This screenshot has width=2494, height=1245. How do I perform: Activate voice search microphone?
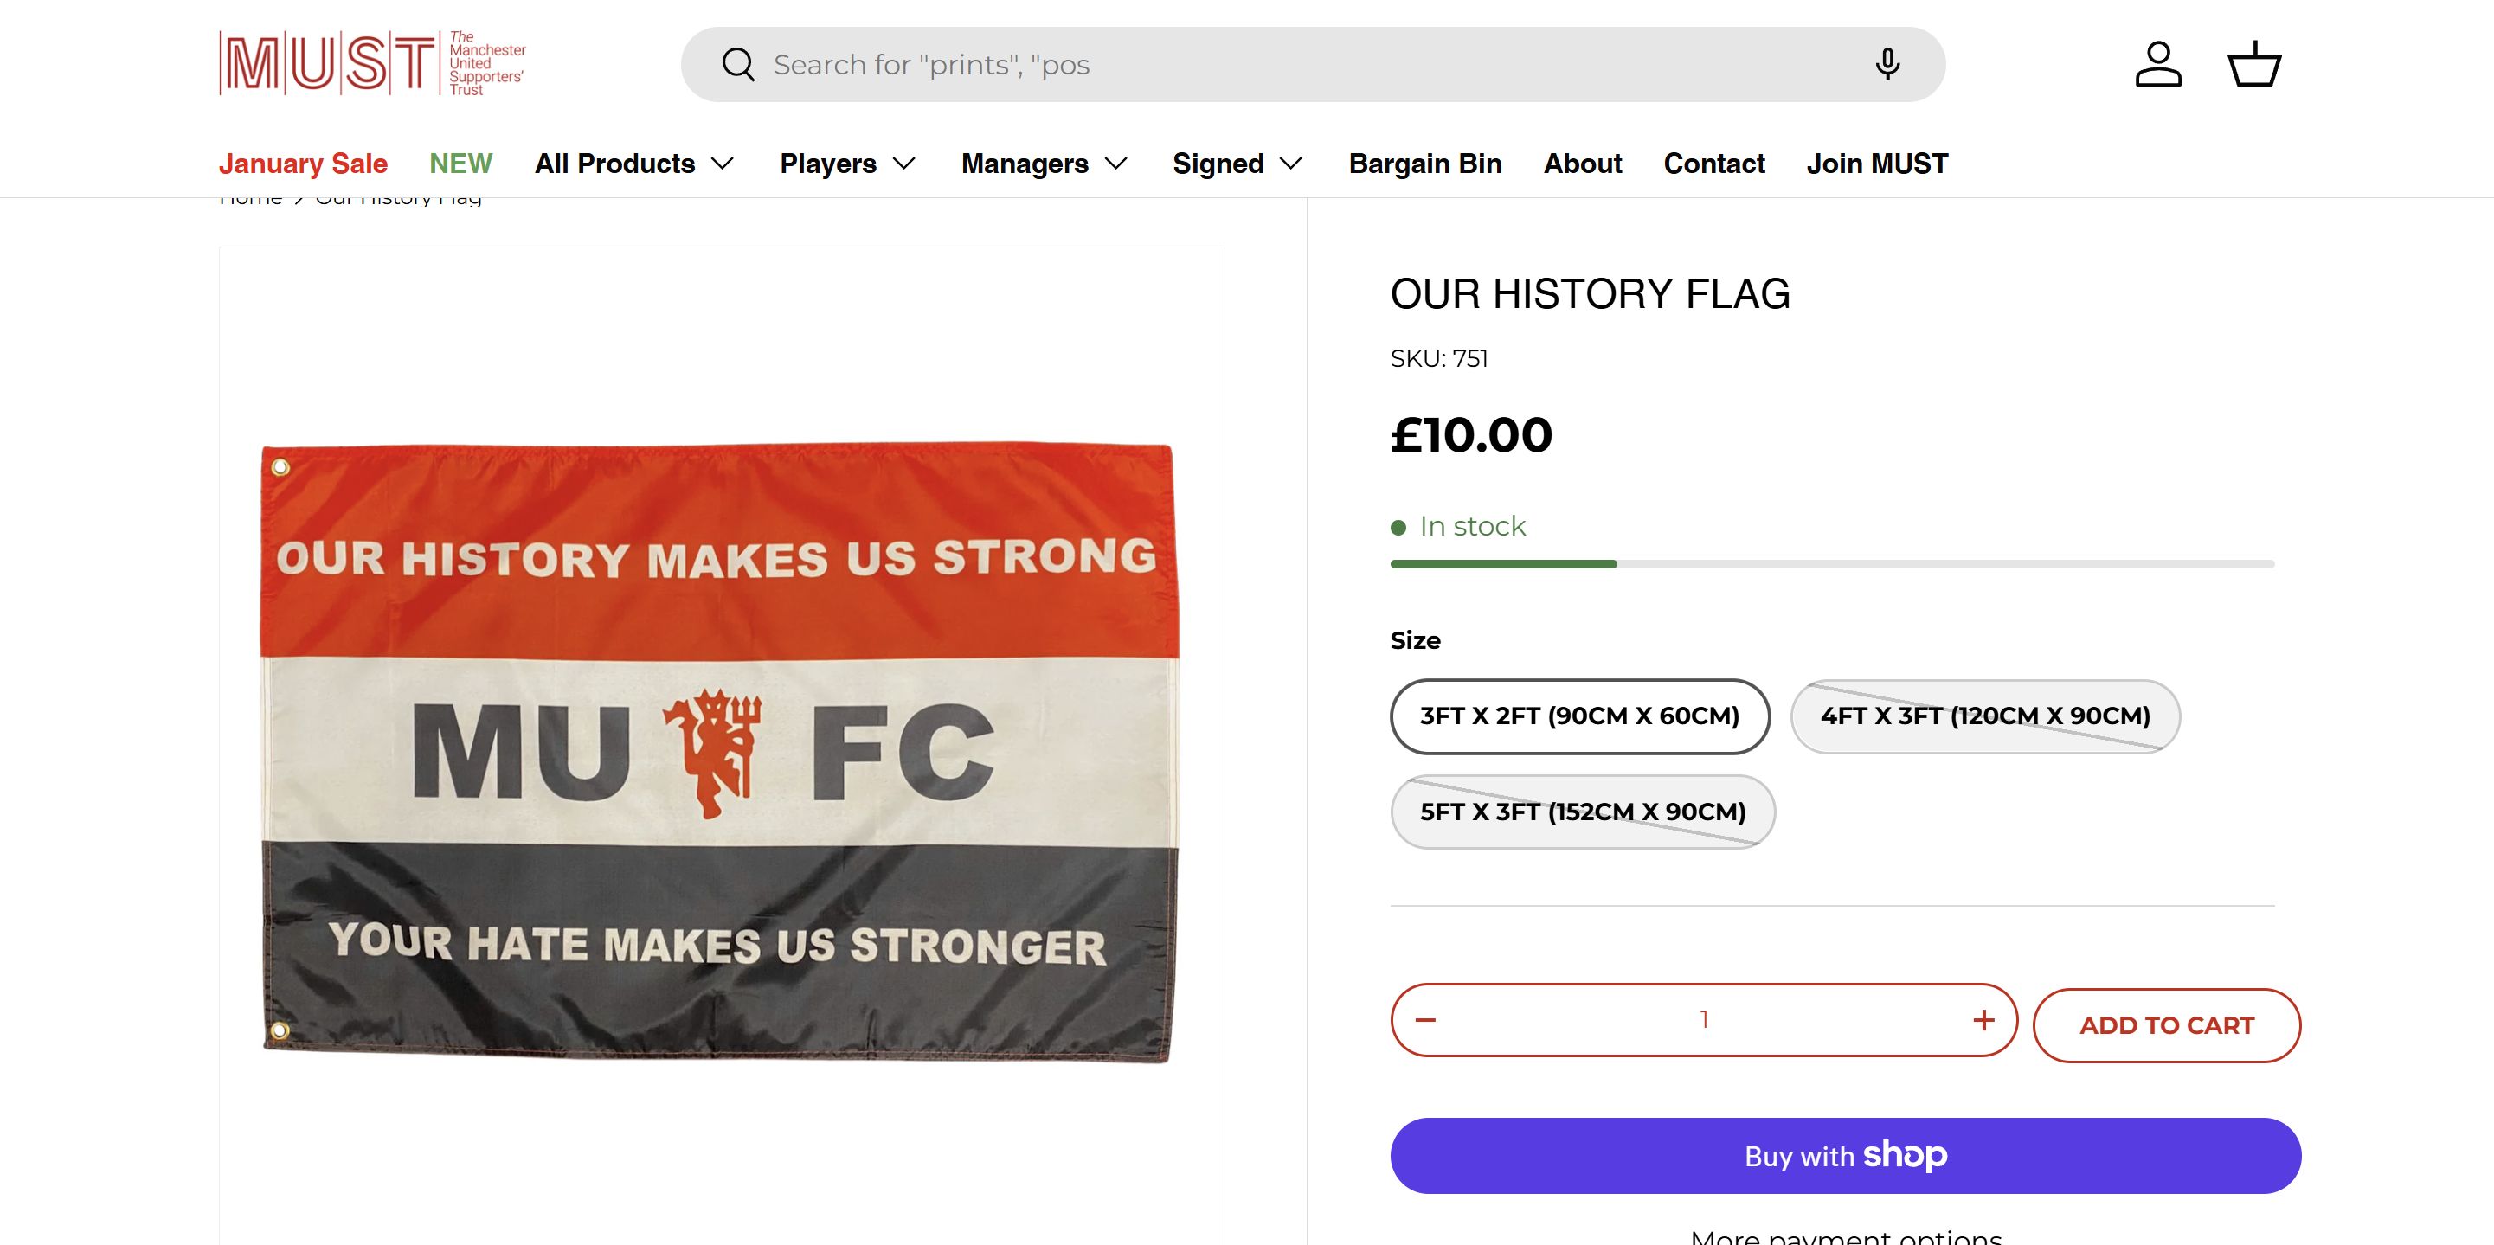point(1886,65)
